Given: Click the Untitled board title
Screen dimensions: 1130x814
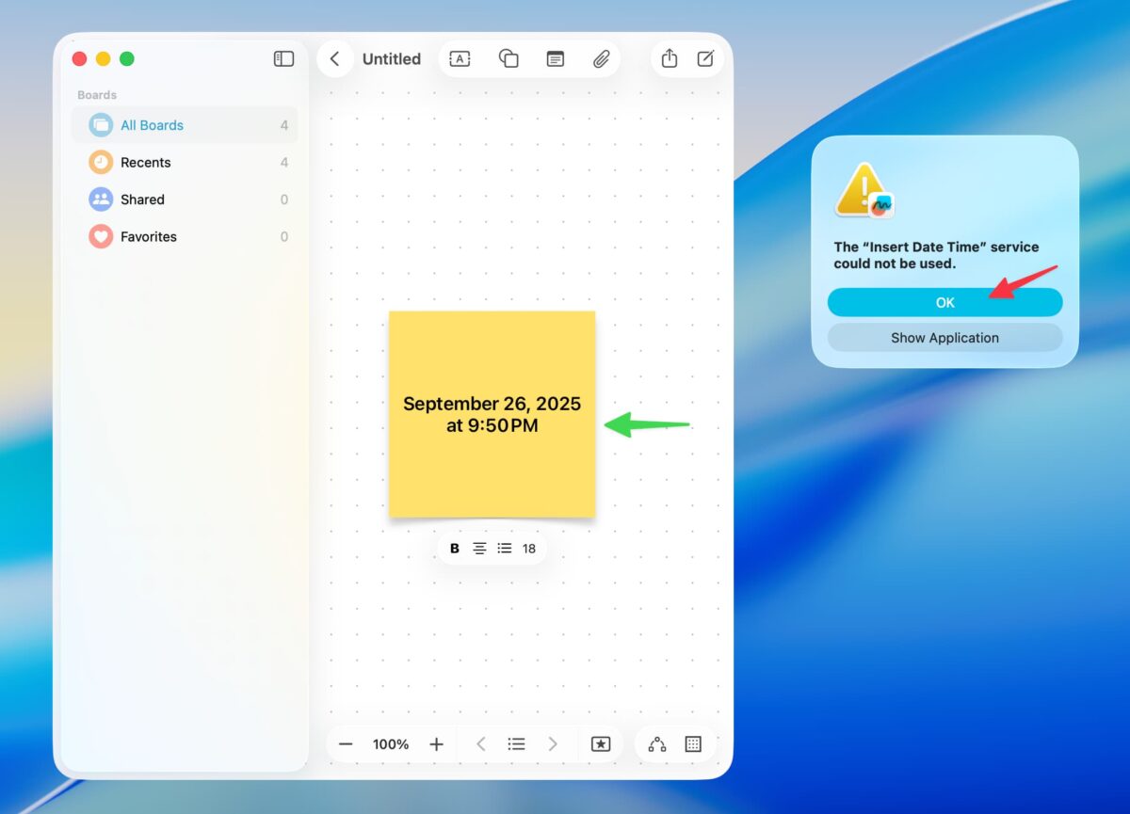Looking at the screenshot, I should pyautogui.click(x=392, y=58).
